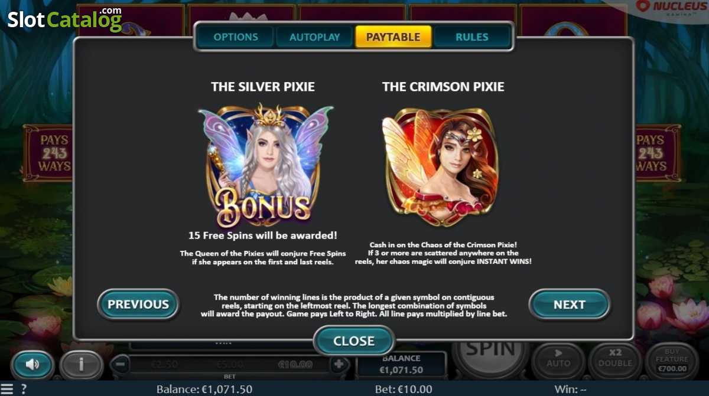Open the Rules tab
This screenshot has height=396, width=709.
471,37
